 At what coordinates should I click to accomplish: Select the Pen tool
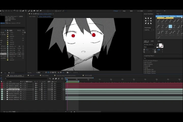23,11
